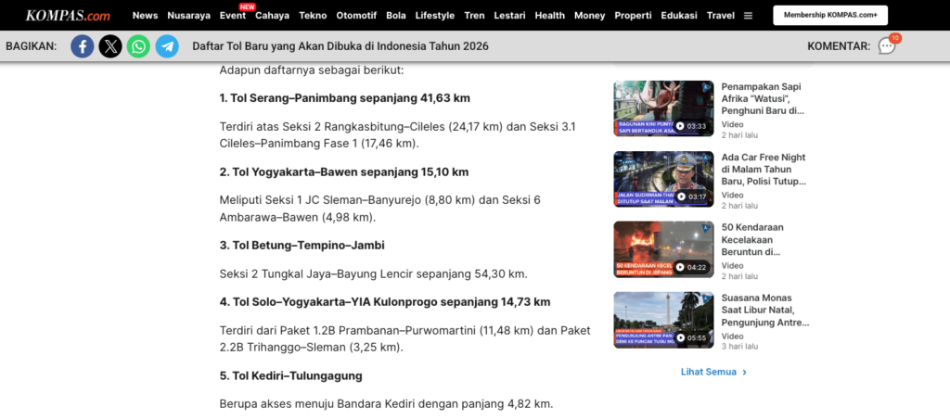Share article via Facebook icon
Image resolution: width=950 pixels, height=419 pixels.
(83, 46)
